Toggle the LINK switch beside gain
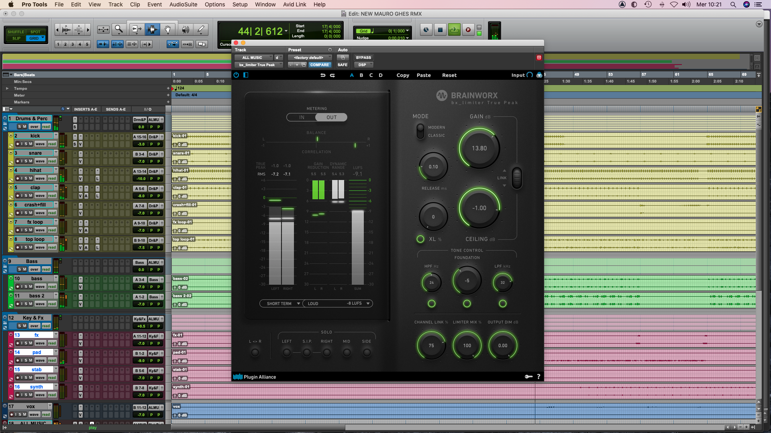Screen dimensions: 771x433 (517, 178)
